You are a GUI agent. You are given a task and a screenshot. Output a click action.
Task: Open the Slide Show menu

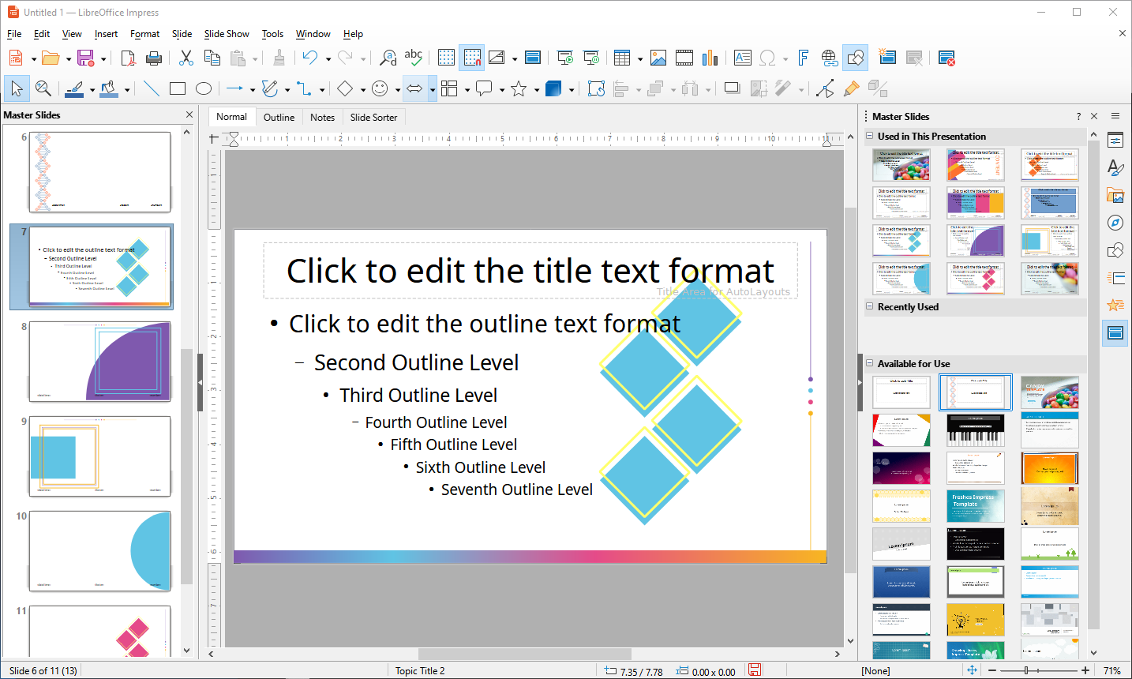(x=227, y=34)
